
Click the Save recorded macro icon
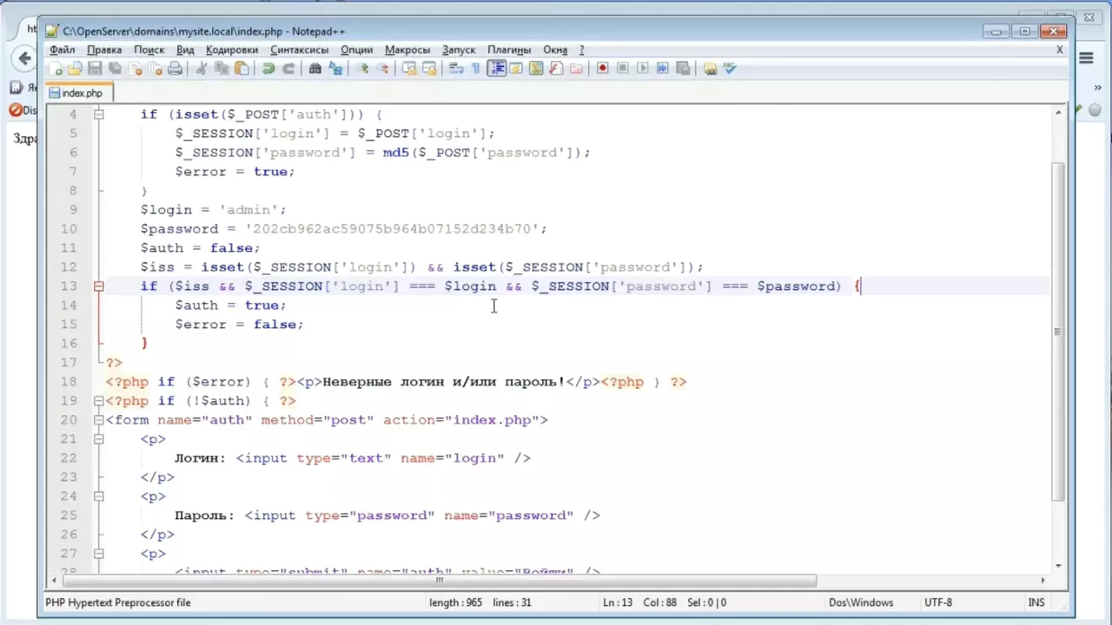click(683, 69)
